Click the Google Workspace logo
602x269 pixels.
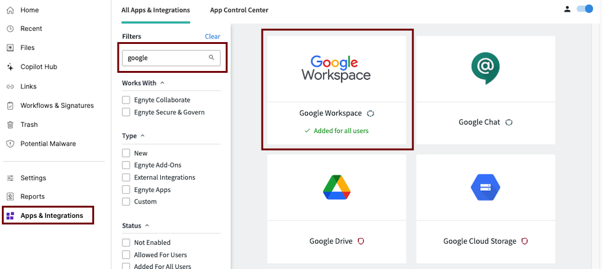[336, 68]
